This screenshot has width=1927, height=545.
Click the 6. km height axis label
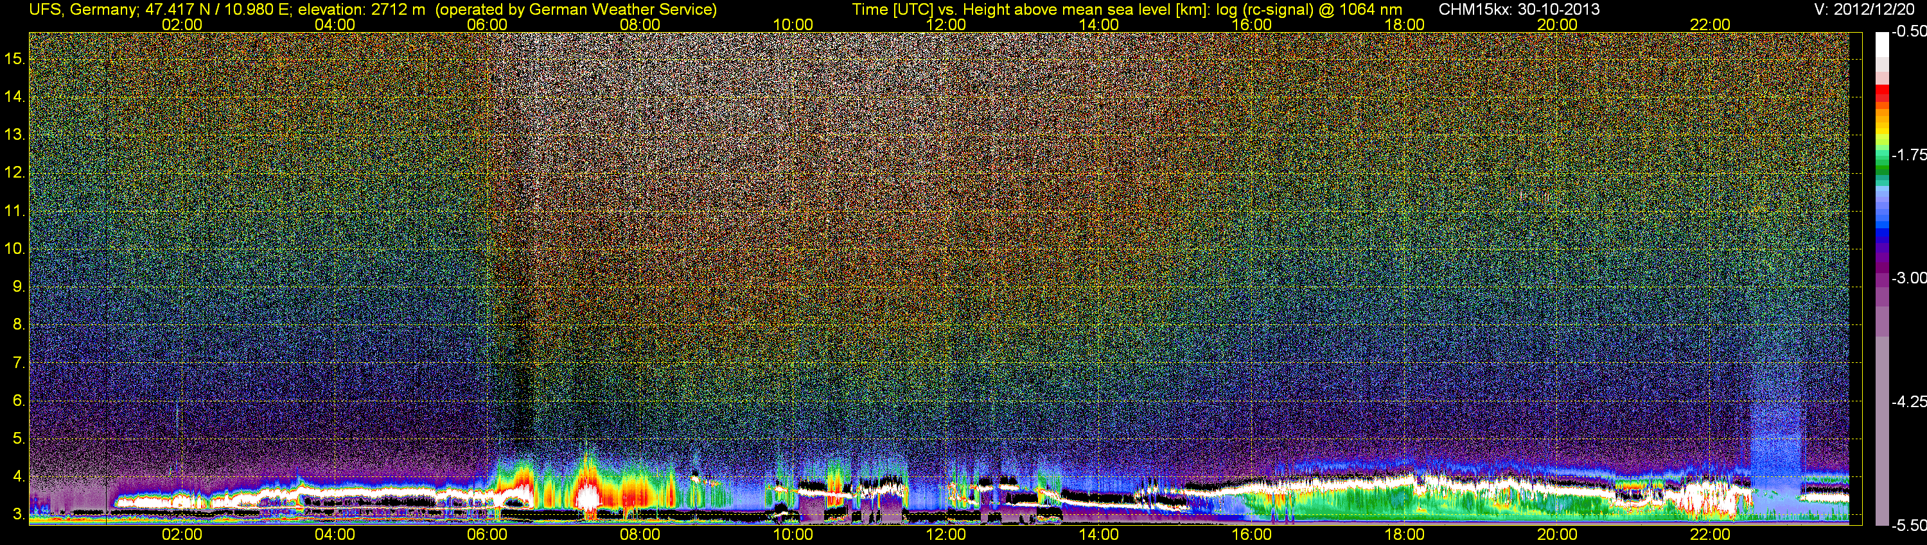[x=19, y=400]
